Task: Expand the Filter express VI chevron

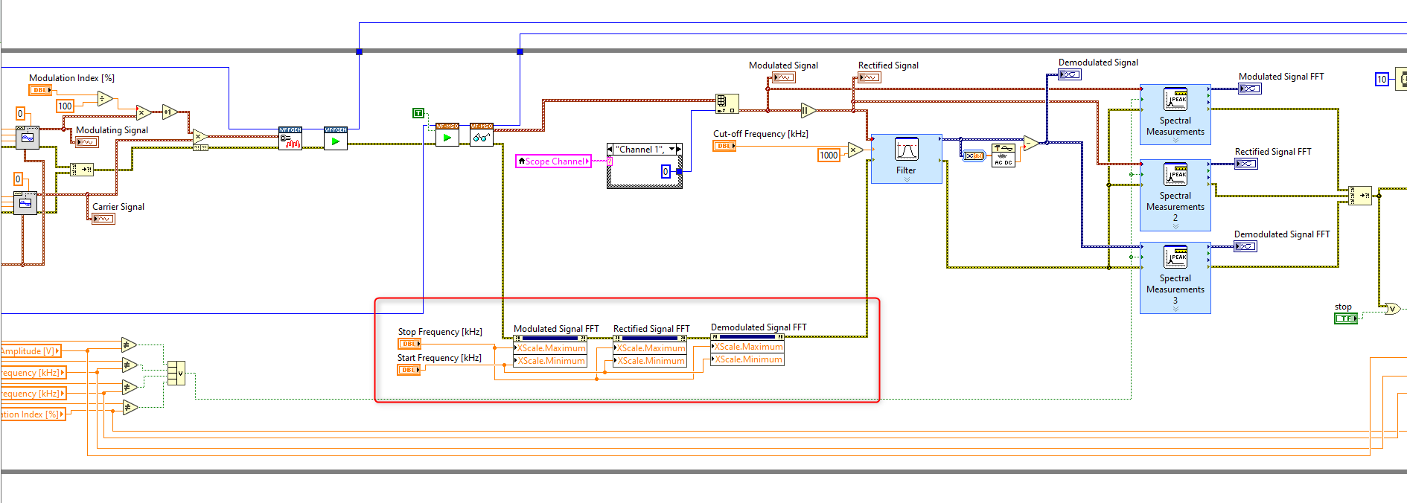Action: click(907, 180)
